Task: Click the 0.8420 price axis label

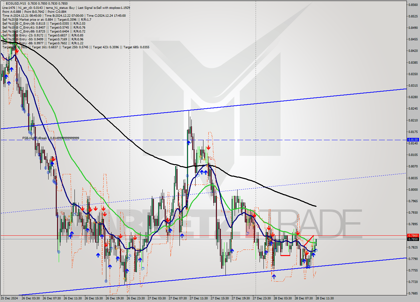Action: 413,51
